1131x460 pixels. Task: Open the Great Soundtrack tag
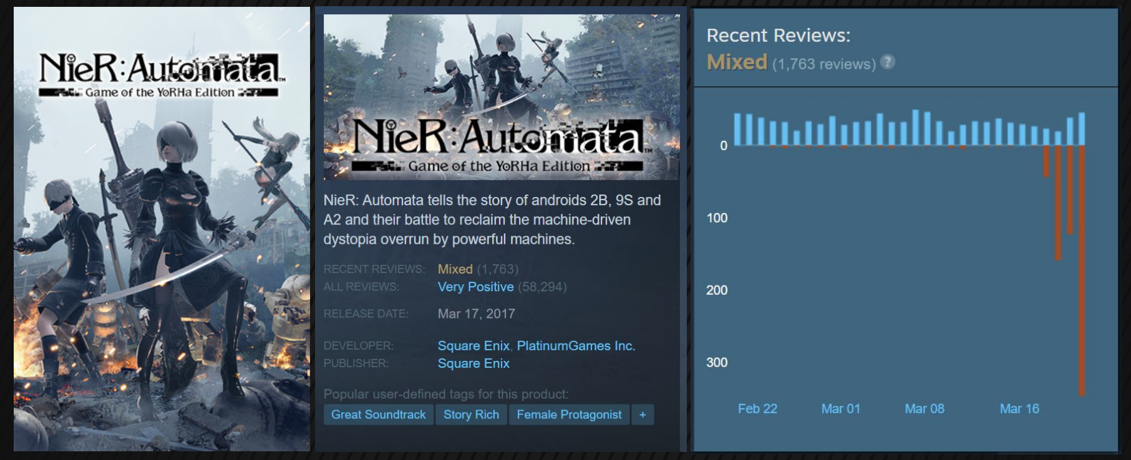(378, 414)
